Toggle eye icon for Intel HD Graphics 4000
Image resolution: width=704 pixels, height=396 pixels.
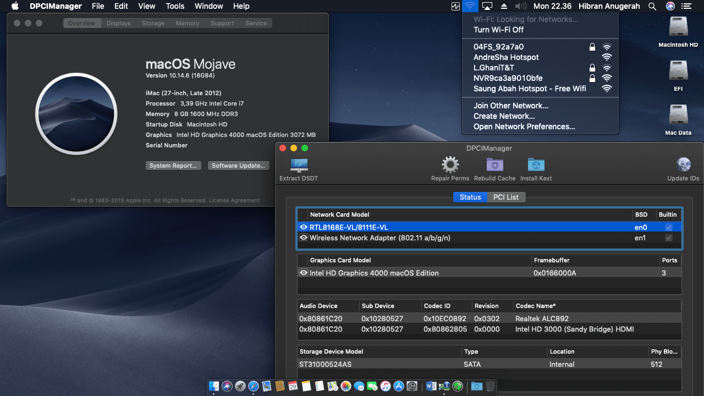tap(303, 272)
